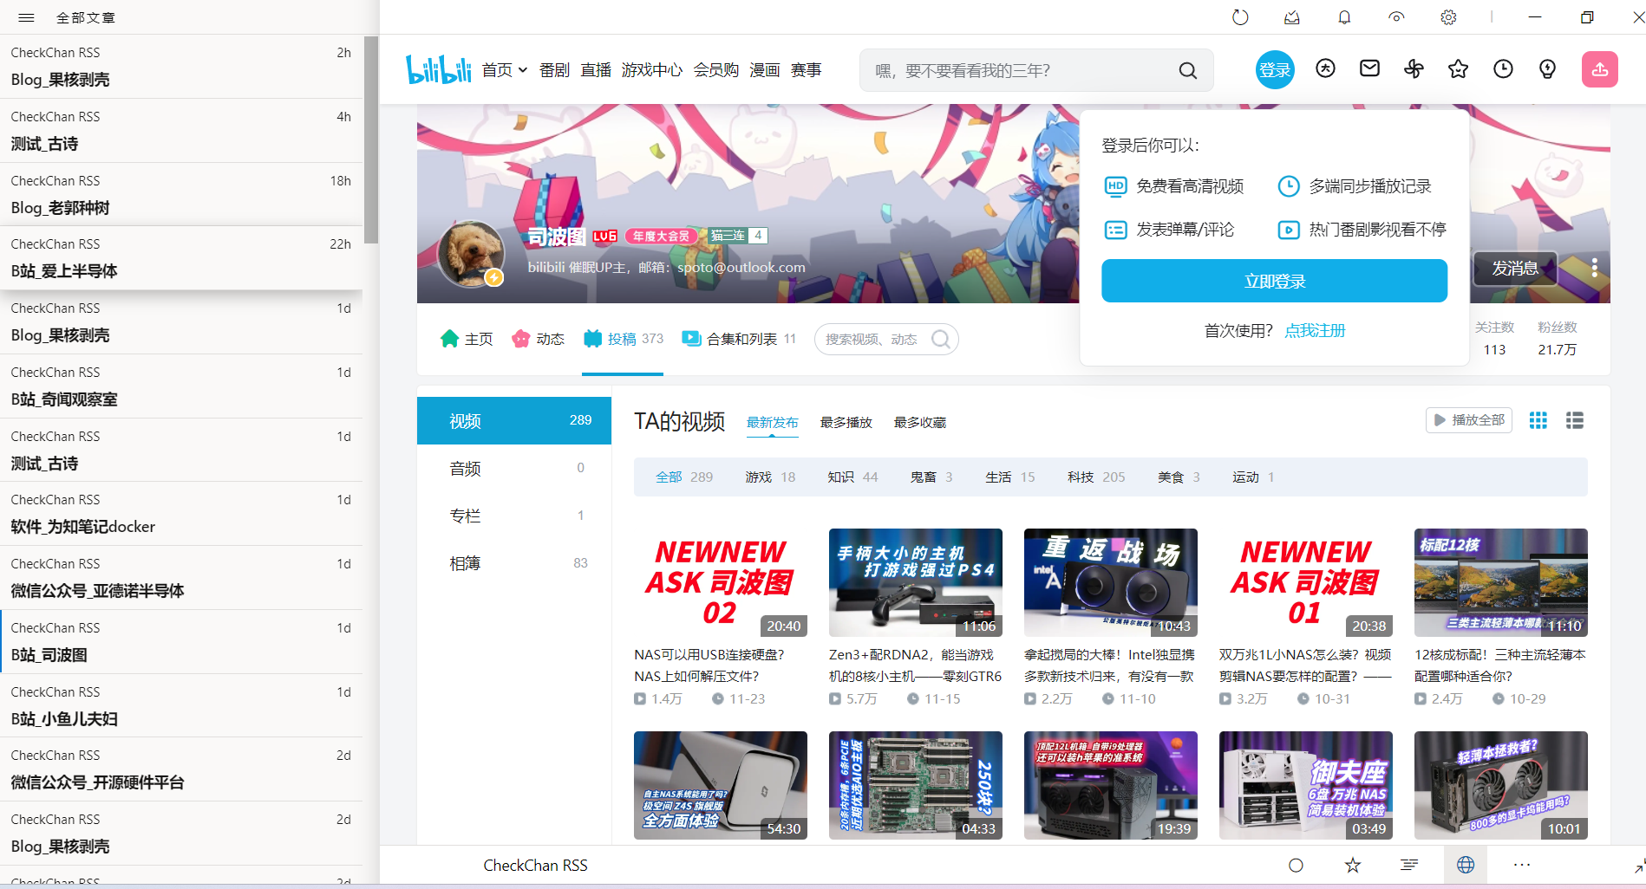This screenshot has width=1646, height=889.
Task: Open the 手柄大小的主机 video thumbnail
Action: click(x=916, y=582)
